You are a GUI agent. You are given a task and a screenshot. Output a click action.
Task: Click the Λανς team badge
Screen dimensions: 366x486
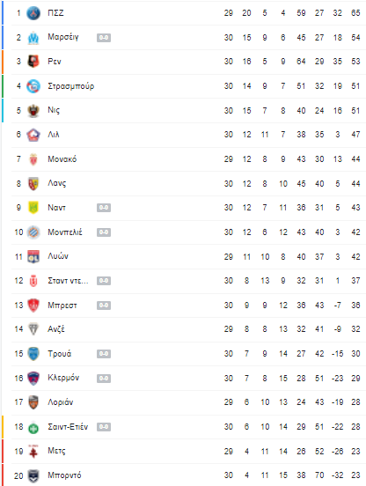(33, 183)
